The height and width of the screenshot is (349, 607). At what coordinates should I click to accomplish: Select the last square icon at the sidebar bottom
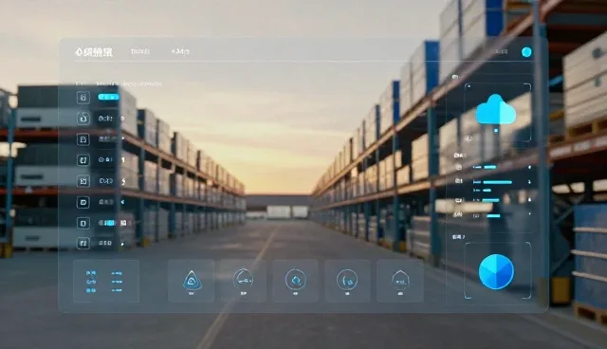tap(83, 244)
